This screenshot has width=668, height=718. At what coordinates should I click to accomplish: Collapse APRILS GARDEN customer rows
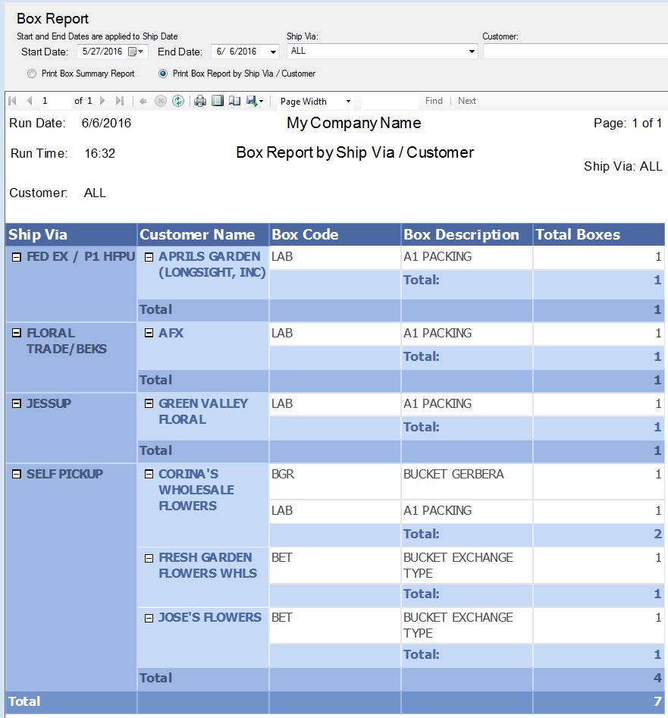[x=149, y=257]
